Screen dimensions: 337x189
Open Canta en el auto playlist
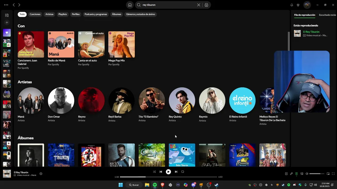pyautogui.click(x=91, y=44)
